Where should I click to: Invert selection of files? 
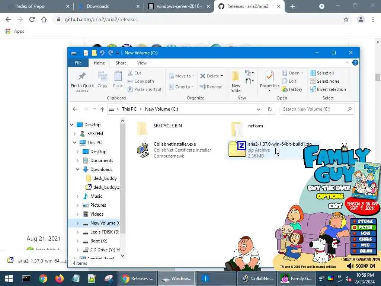[328, 89]
